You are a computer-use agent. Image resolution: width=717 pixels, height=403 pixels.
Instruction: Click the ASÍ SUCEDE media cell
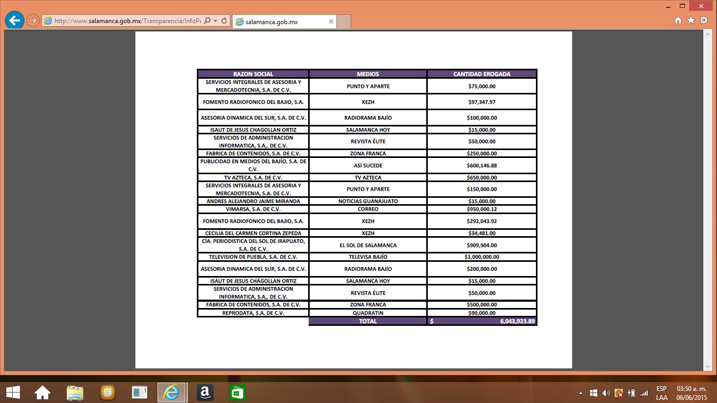[368, 165]
